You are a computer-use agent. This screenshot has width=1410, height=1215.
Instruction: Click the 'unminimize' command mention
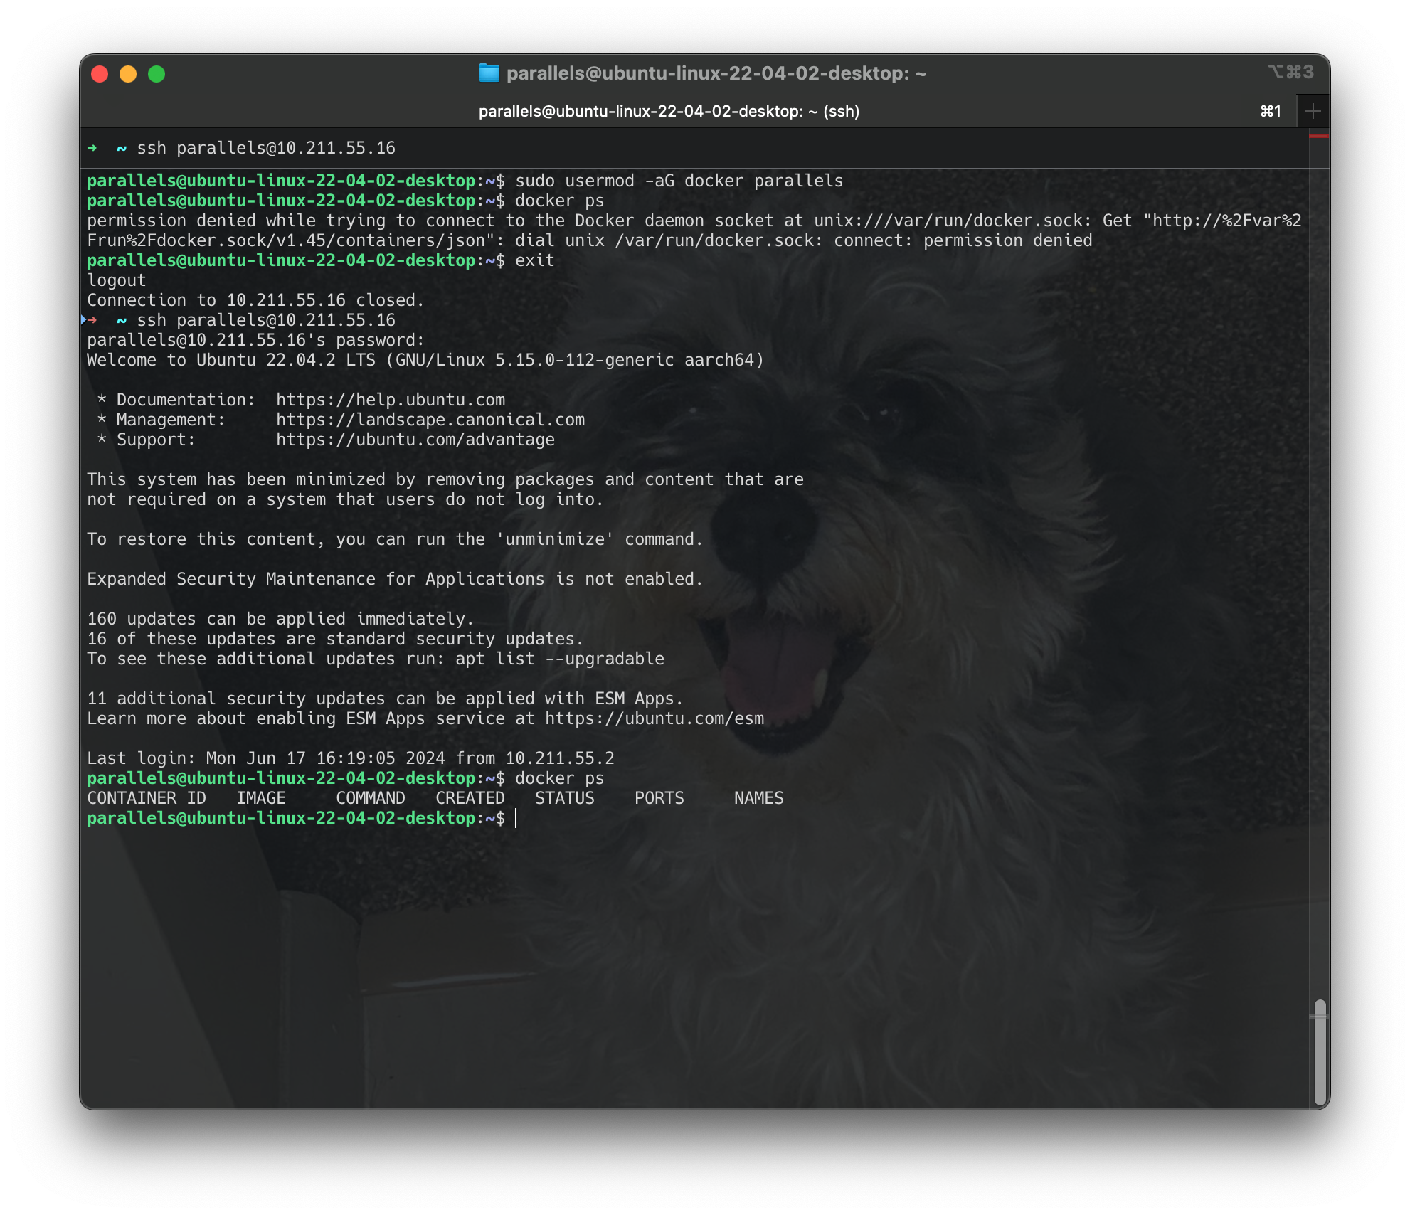555,539
